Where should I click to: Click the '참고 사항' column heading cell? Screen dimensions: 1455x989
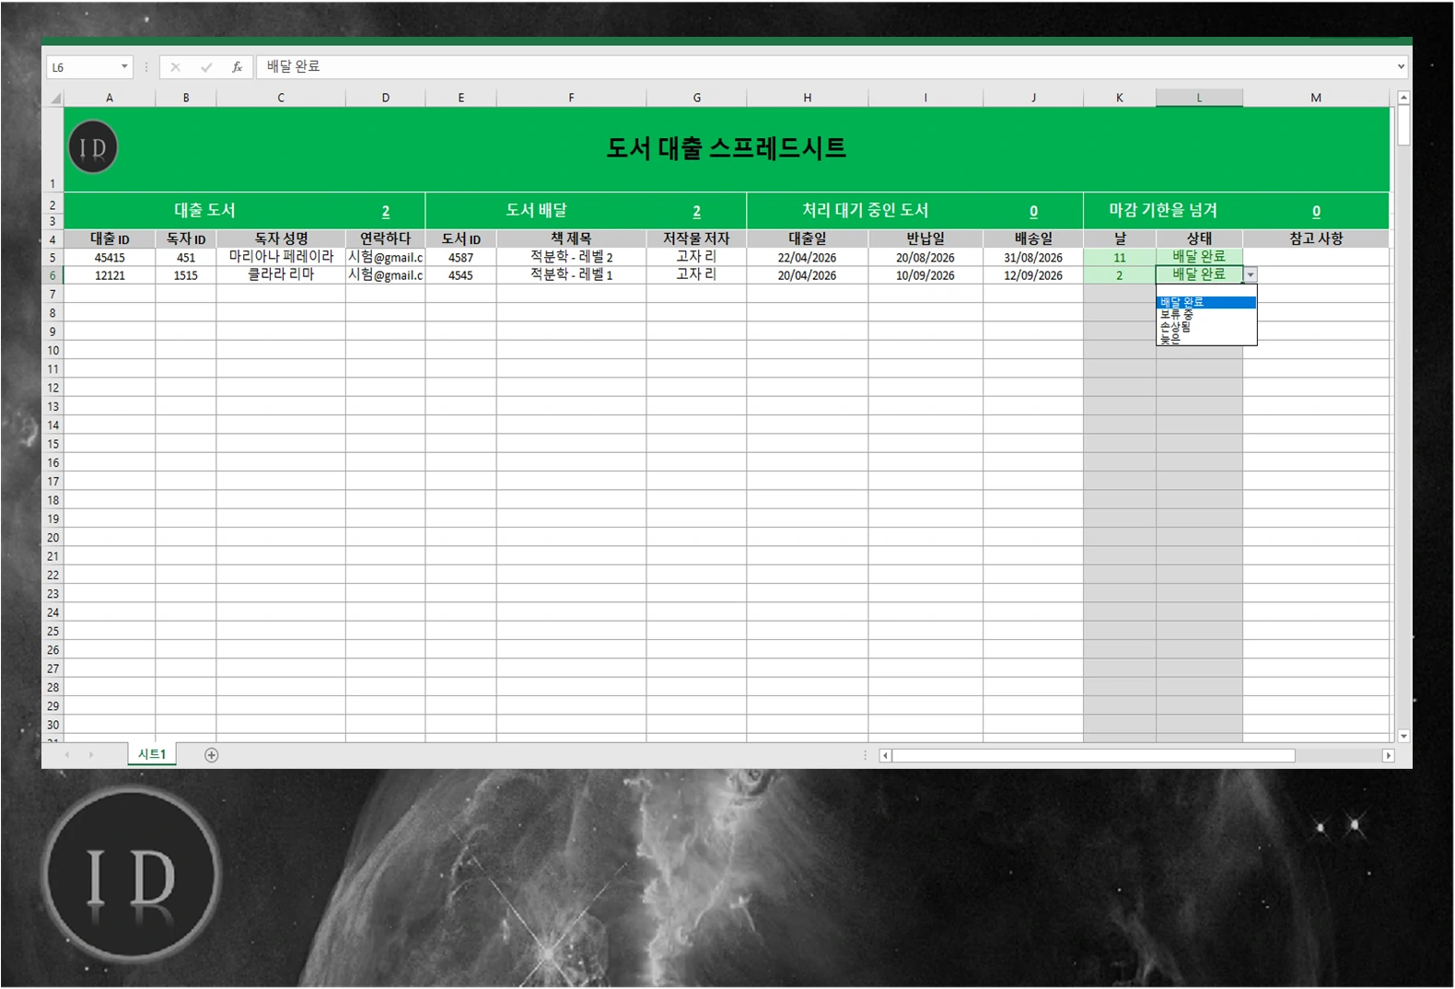pyautogui.click(x=1316, y=239)
